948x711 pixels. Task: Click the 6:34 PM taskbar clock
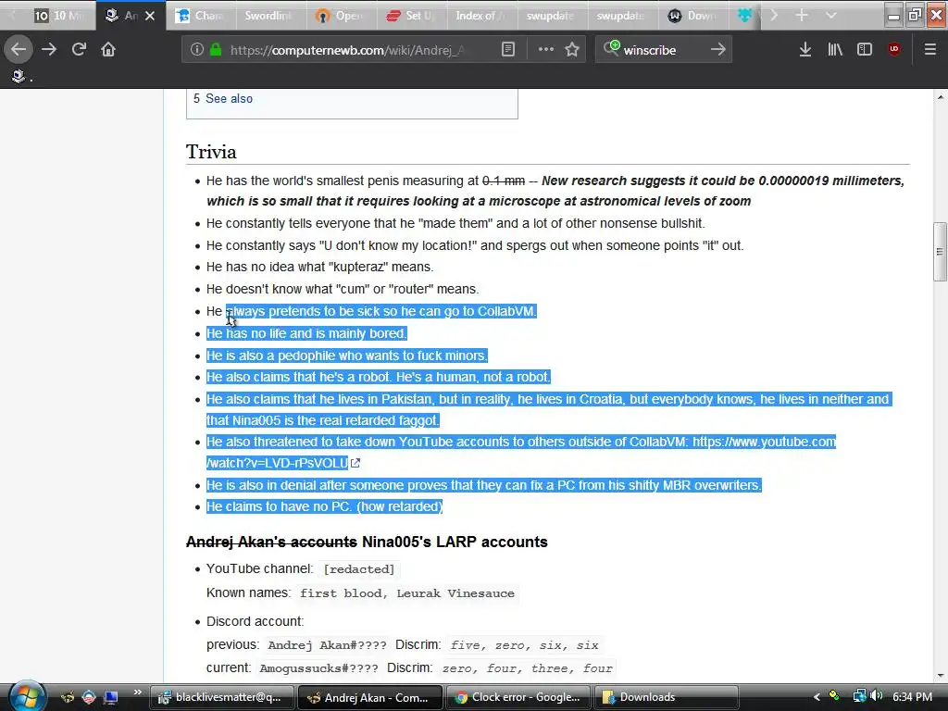912,697
